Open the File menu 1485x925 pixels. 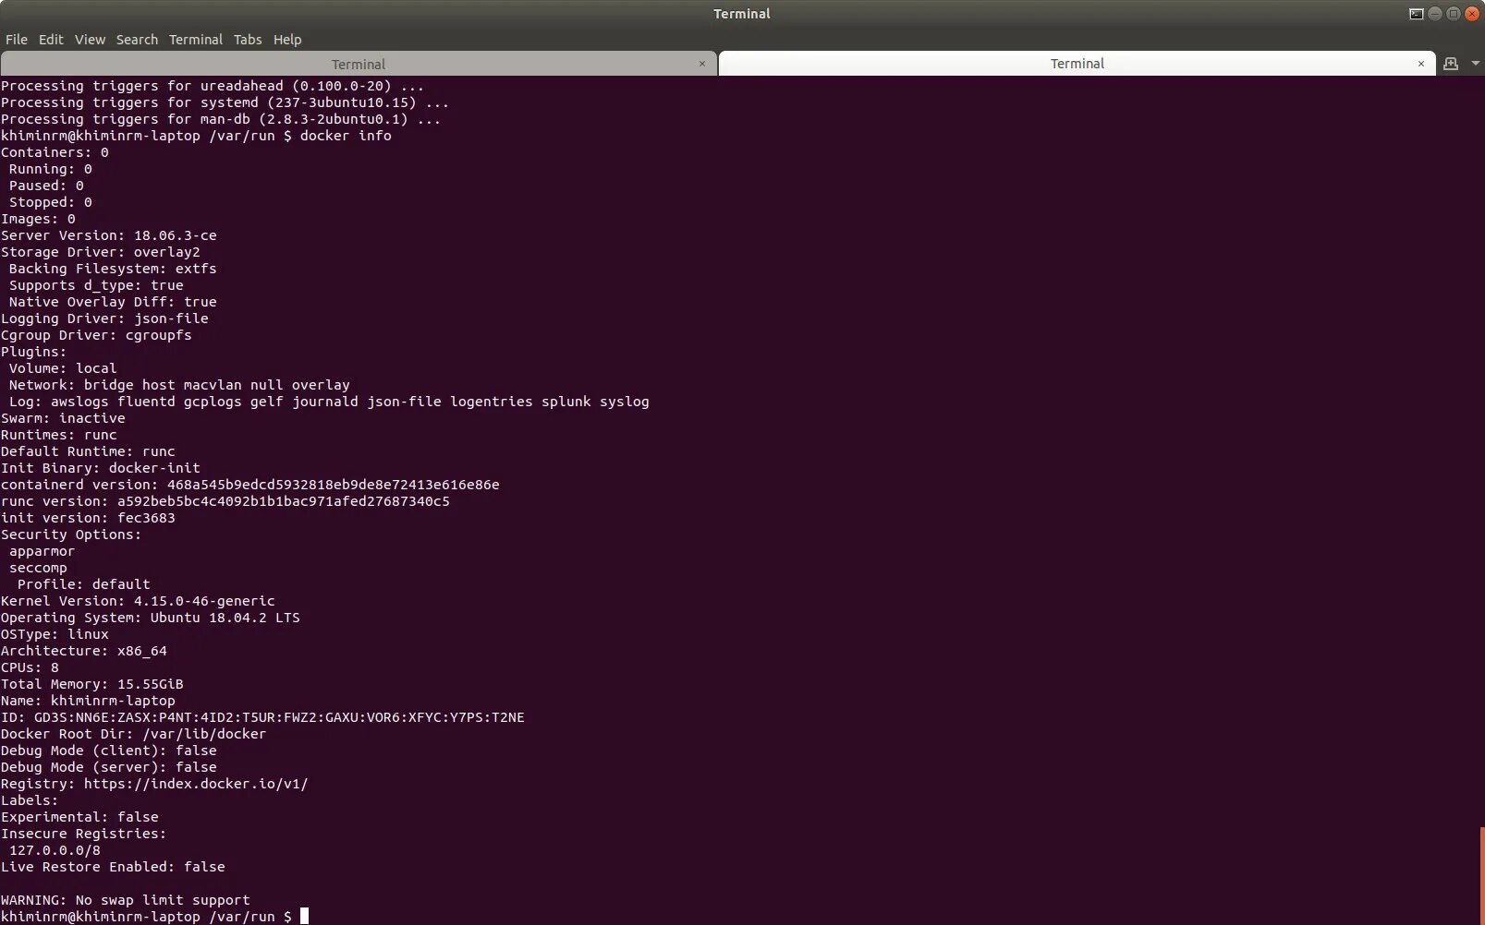coord(17,40)
